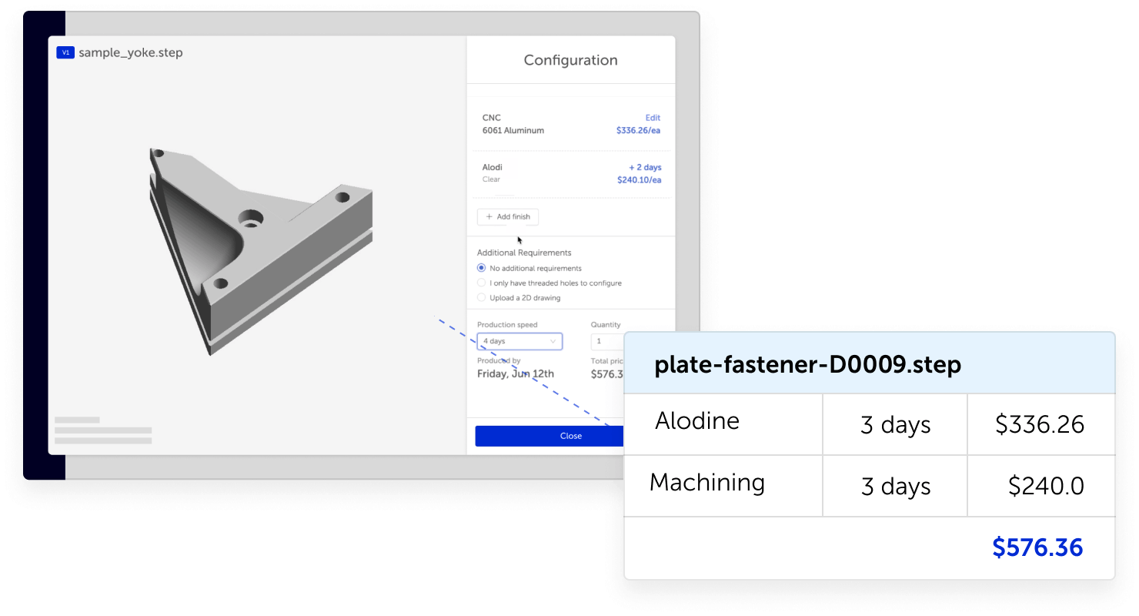Click the Add finish button
This screenshot has width=1139, height=616.
[507, 216]
